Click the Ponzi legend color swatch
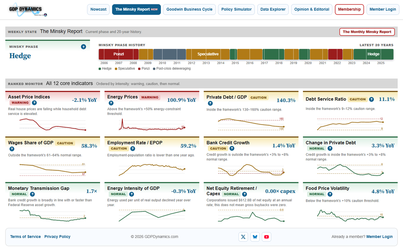 click(139, 69)
